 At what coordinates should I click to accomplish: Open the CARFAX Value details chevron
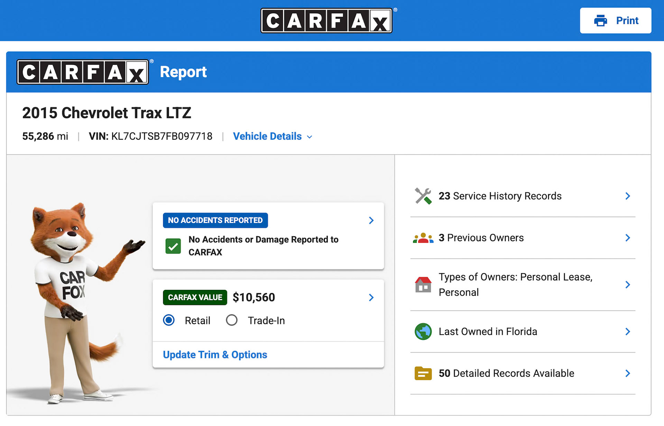pos(371,297)
